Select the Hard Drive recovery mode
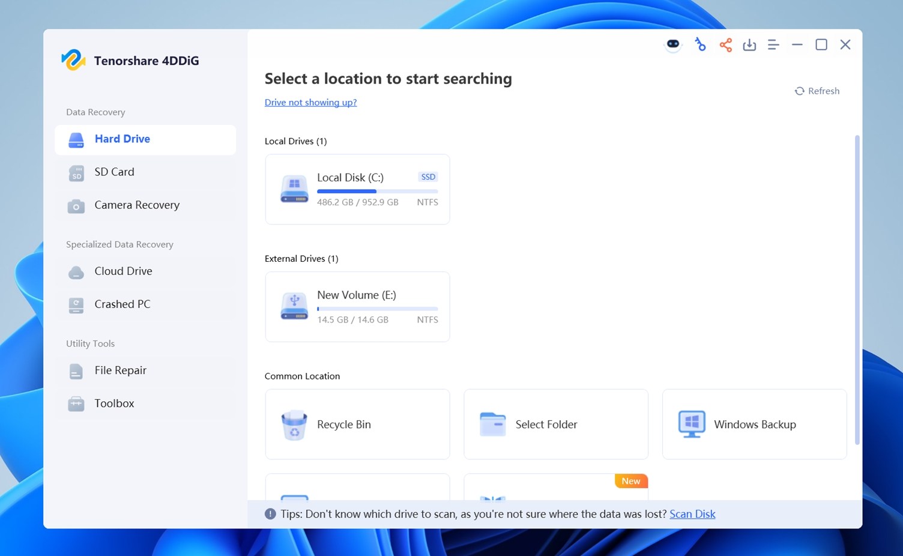Viewport: 903px width, 556px height. pos(122,139)
